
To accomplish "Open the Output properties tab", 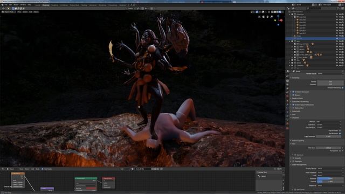I will tap(287, 85).
